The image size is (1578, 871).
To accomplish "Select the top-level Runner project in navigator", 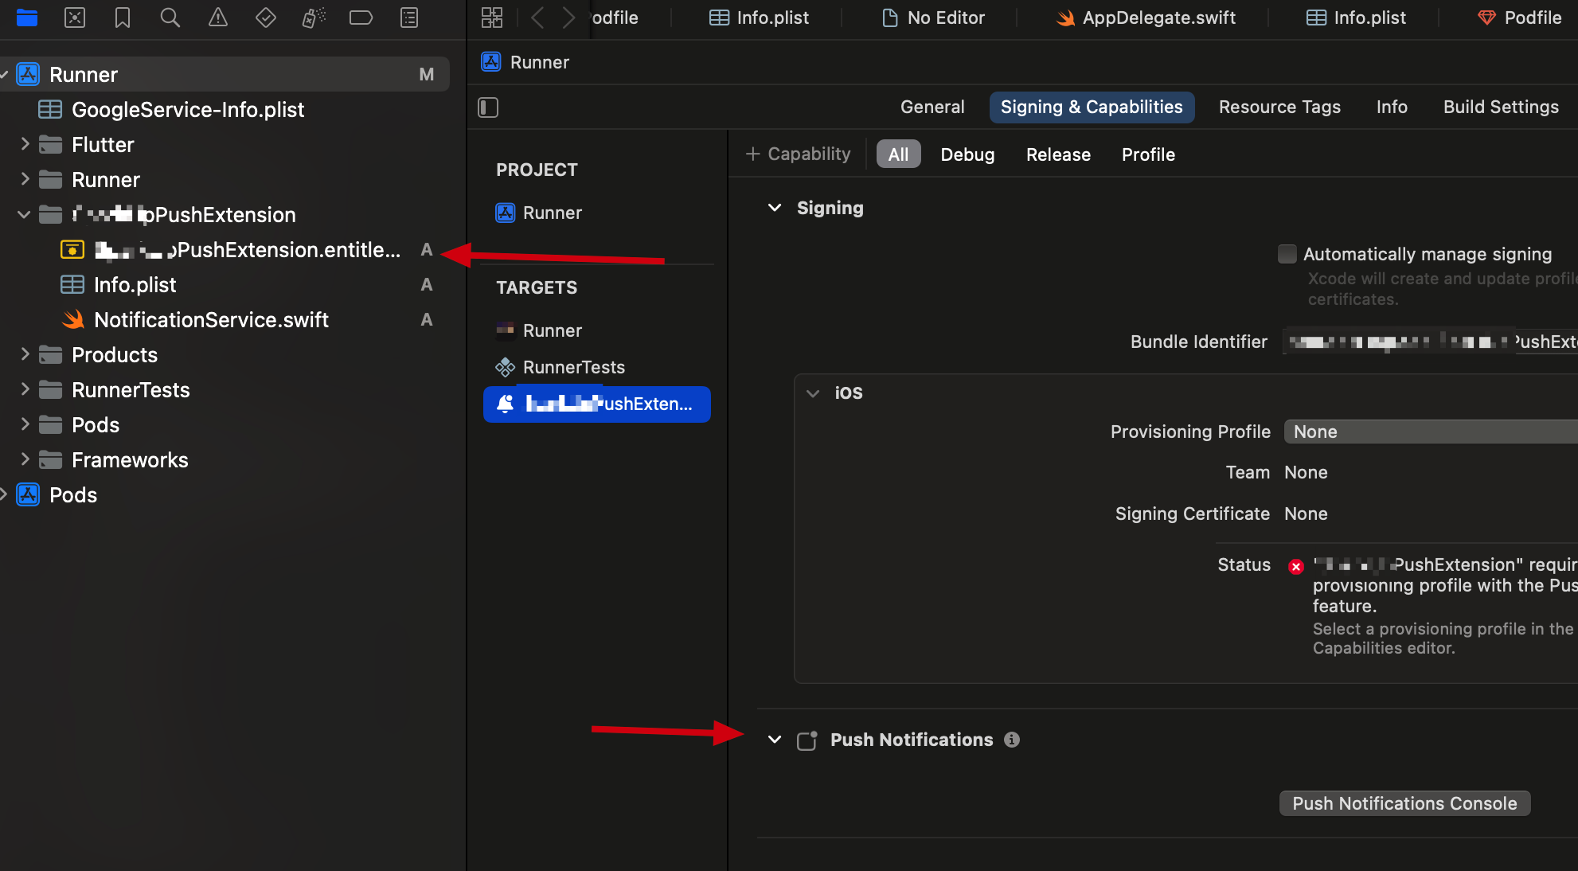I will (x=225, y=75).
